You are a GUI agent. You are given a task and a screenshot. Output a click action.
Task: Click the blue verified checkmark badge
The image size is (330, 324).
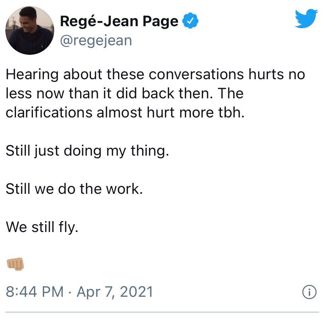click(190, 21)
